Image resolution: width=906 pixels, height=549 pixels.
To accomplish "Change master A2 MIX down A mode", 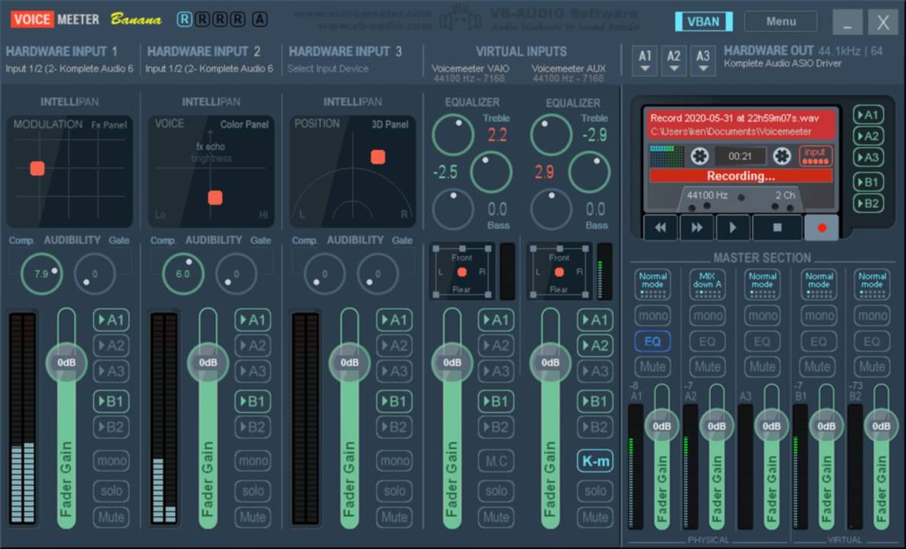I will (x=707, y=284).
